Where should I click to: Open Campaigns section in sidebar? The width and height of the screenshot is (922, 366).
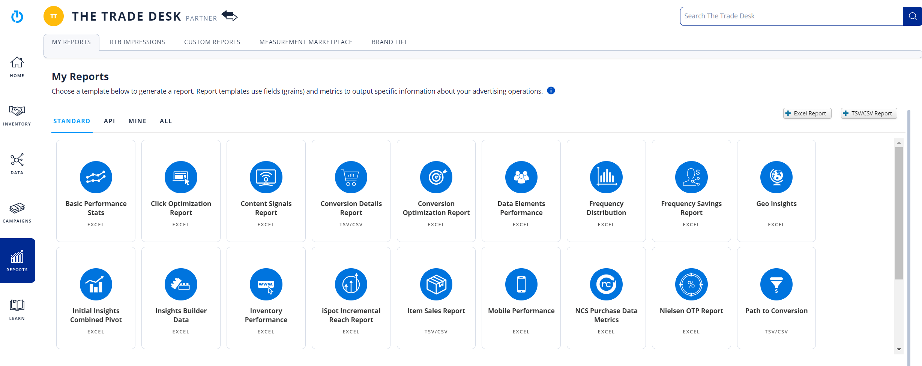click(17, 212)
